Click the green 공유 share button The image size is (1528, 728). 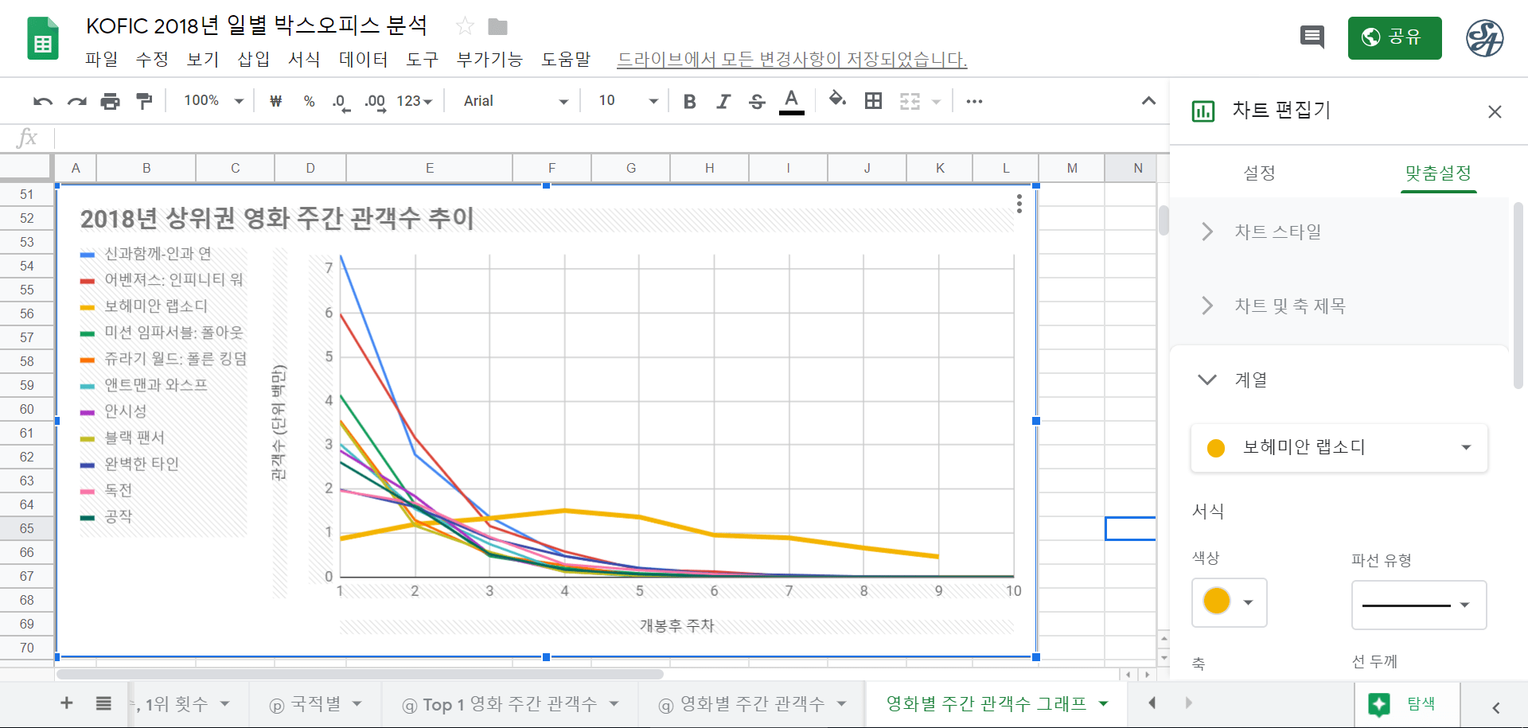(x=1394, y=37)
